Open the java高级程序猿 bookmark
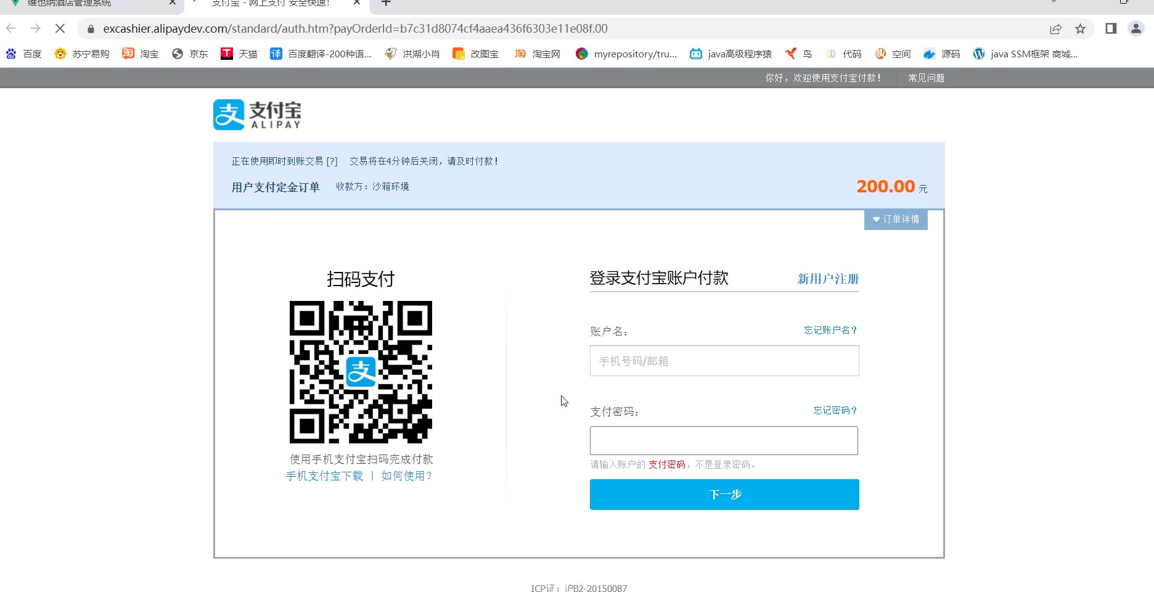The height and width of the screenshot is (592, 1154). 730,54
